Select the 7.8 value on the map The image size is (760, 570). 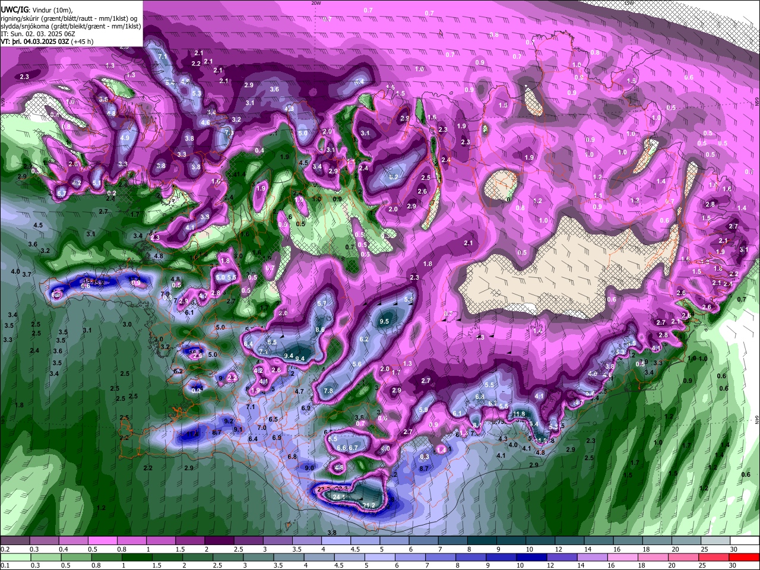click(328, 391)
